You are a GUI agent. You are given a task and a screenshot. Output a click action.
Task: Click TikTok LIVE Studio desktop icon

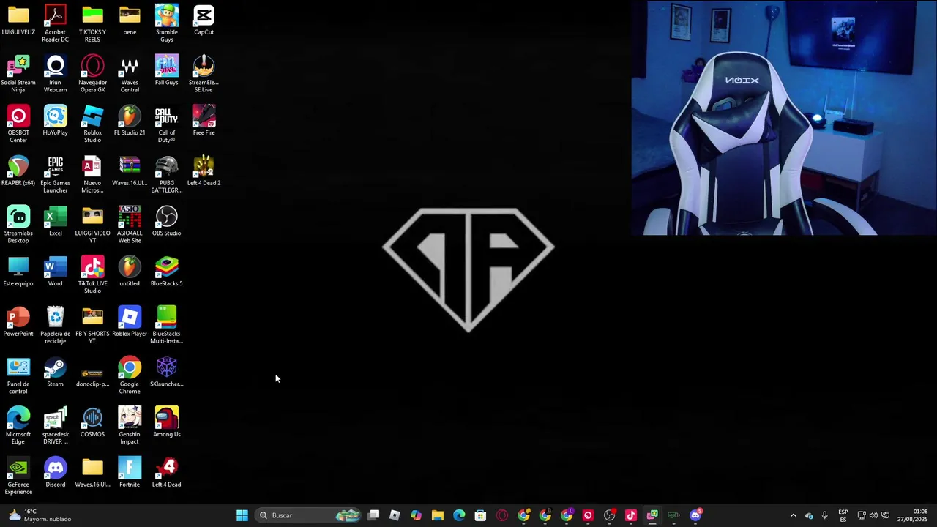[92, 275]
